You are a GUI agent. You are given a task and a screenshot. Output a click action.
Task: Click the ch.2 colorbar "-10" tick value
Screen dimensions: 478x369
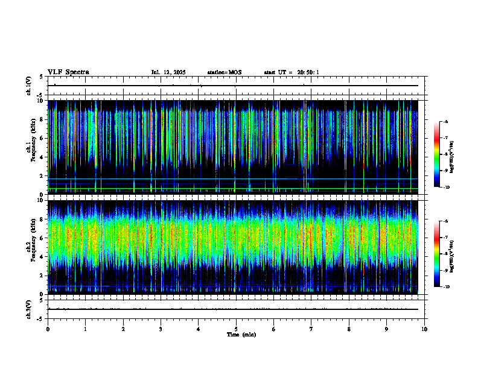(x=446, y=287)
